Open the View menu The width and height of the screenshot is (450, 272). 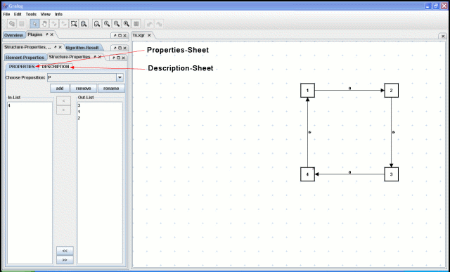[45, 14]
